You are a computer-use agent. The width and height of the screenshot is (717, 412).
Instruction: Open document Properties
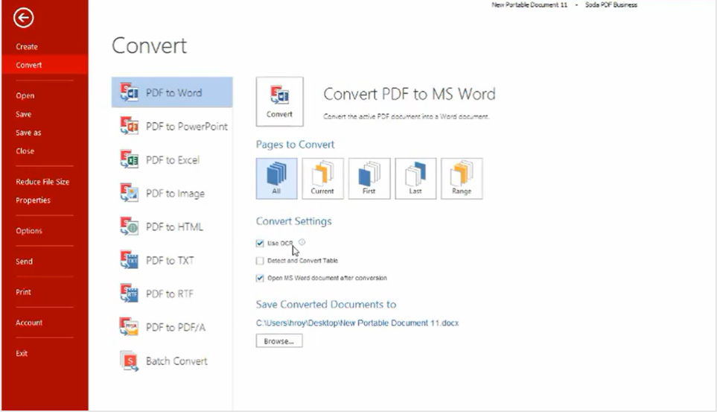33,200
